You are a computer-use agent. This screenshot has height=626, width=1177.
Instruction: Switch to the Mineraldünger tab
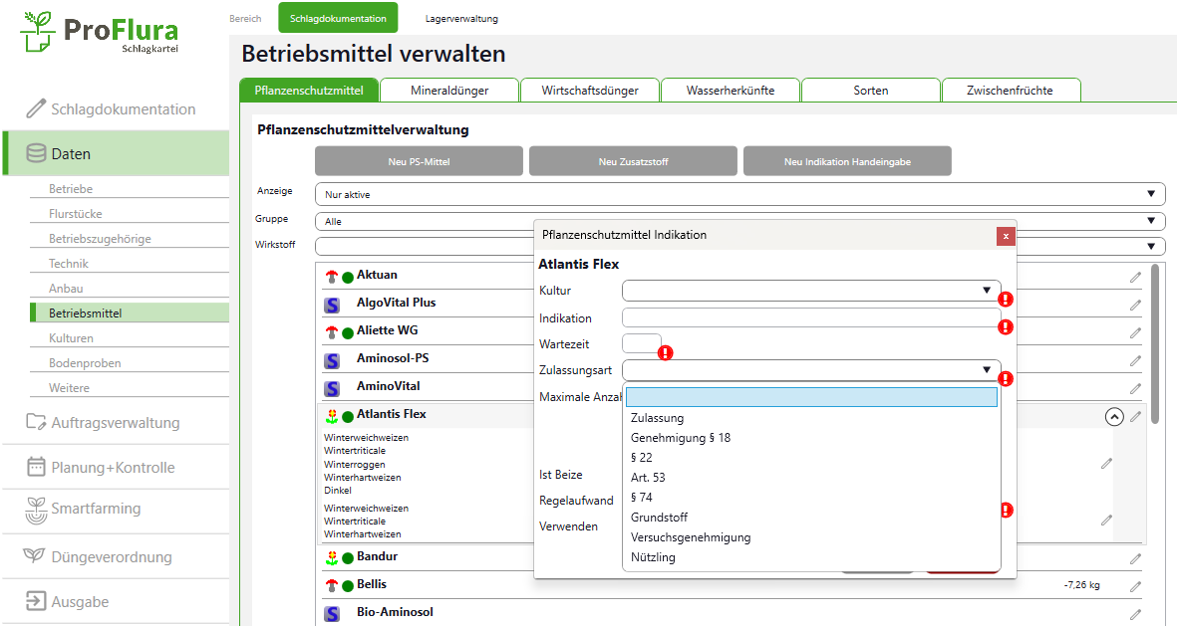click(449, 91)
